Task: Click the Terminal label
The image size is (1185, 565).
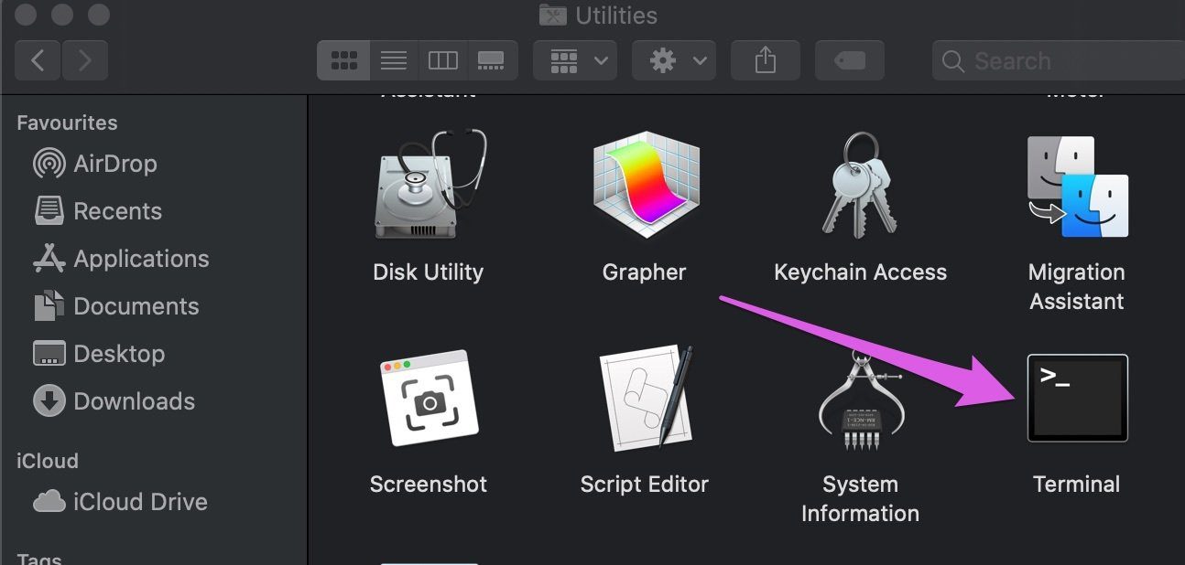Action: [1077, 485]
